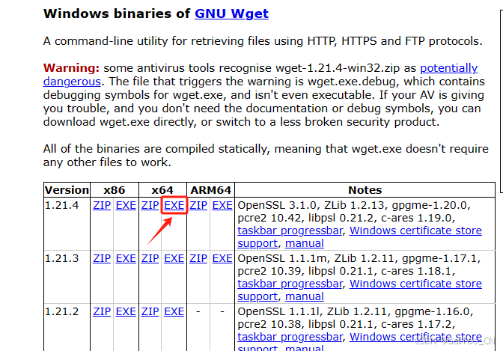Click the 'x64' column header
This screenshot has width=503, height=351.
tap(162, 190)
